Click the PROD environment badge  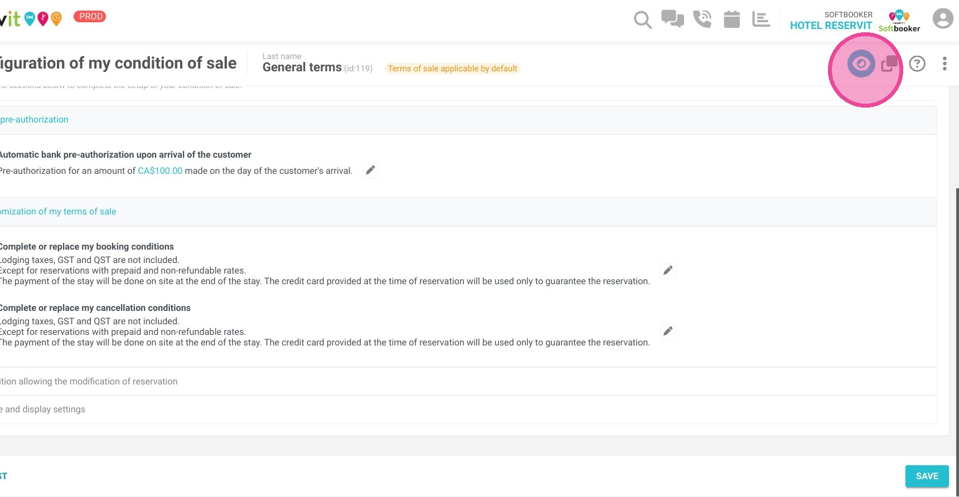[x=90, y=17]
